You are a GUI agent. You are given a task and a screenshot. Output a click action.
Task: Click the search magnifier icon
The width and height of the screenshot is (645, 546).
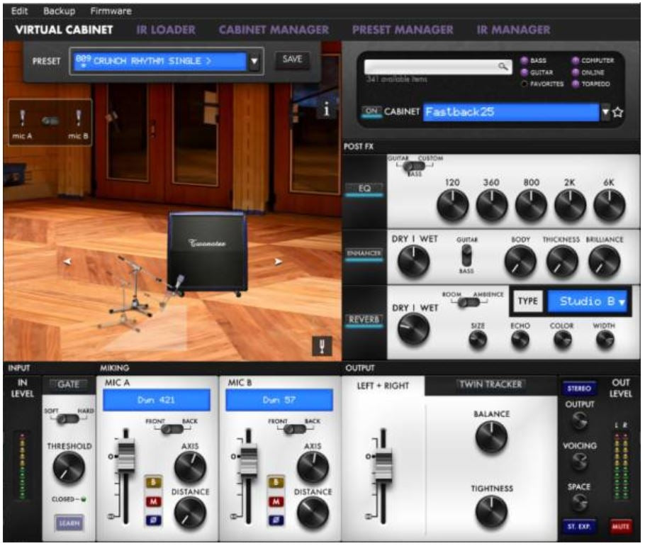(x=502, y=66)
